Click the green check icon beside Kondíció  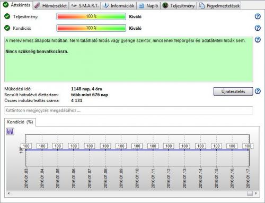click(7, 28)
